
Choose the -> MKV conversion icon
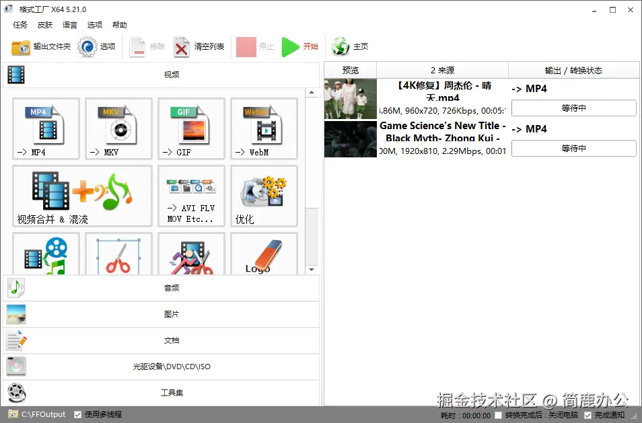coord(118,128)
